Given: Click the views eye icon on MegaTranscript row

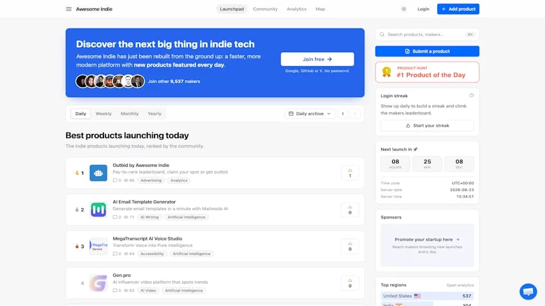Looking at the screenshot, I should pyautogui.click(x=126, y=254).
